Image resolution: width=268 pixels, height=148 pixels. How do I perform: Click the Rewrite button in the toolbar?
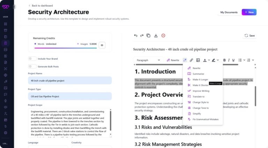tap(173, 60)
